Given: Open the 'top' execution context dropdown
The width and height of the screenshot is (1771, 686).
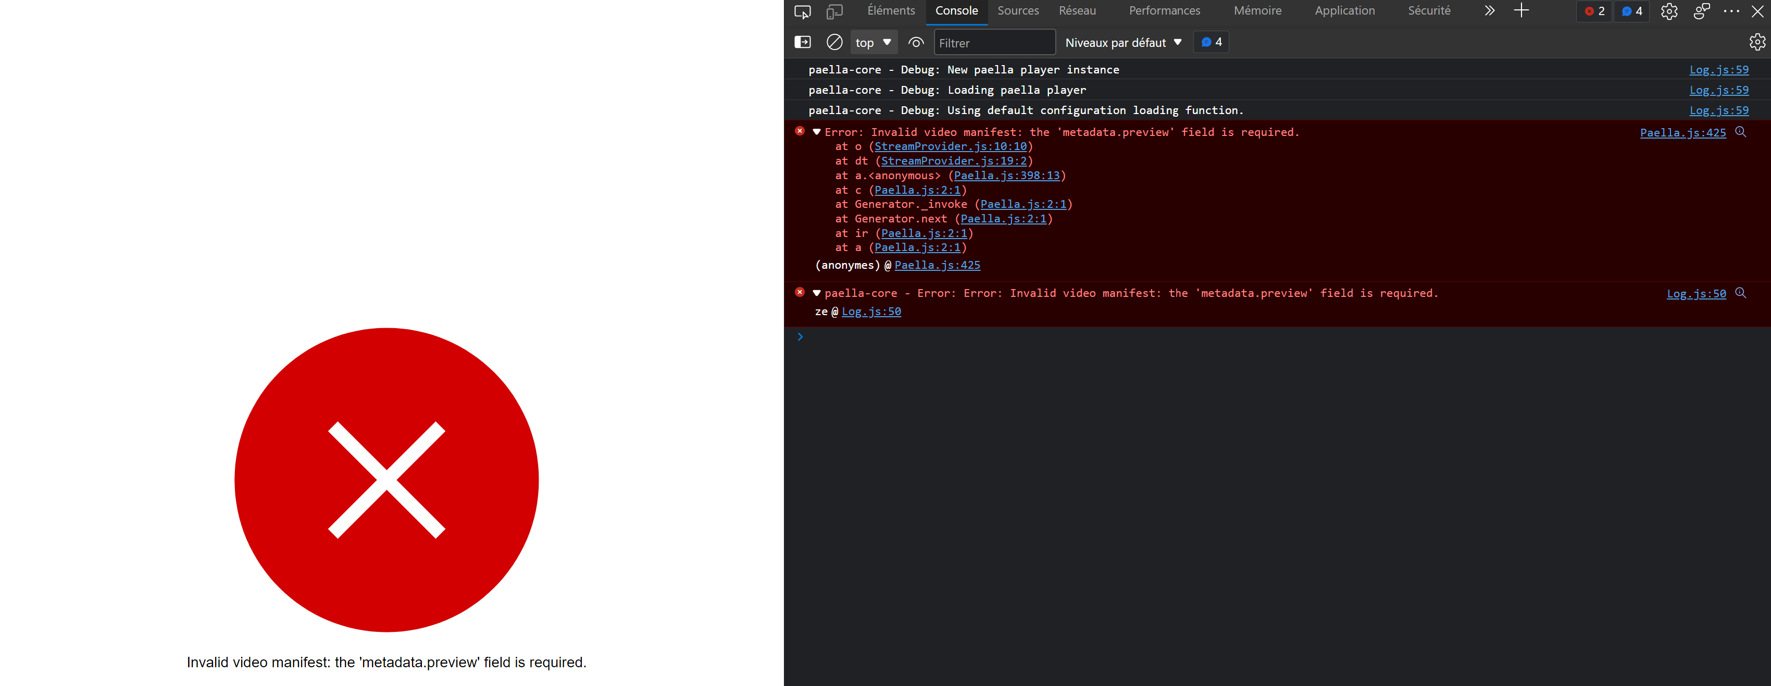Looking at the screenshot, I should tap(873, 42).
